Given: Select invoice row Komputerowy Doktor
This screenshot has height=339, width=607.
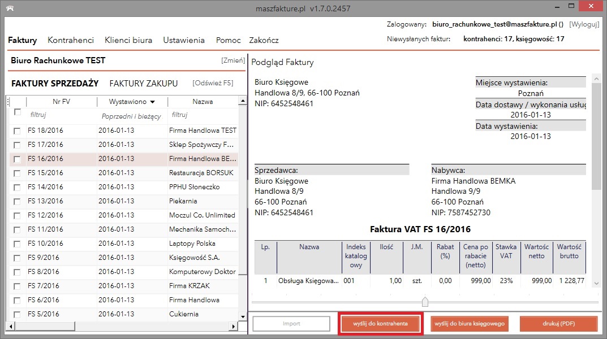Looking at the screenshot, I should (x=124, y=272).
